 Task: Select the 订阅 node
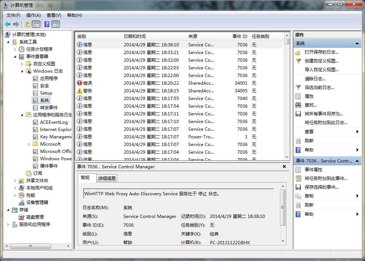point(37,173)
